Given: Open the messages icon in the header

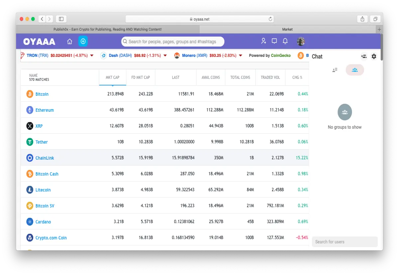Looking at the screenshot, I should (274, 41).
